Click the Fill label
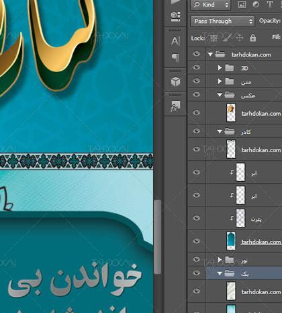 click(277, 37)
